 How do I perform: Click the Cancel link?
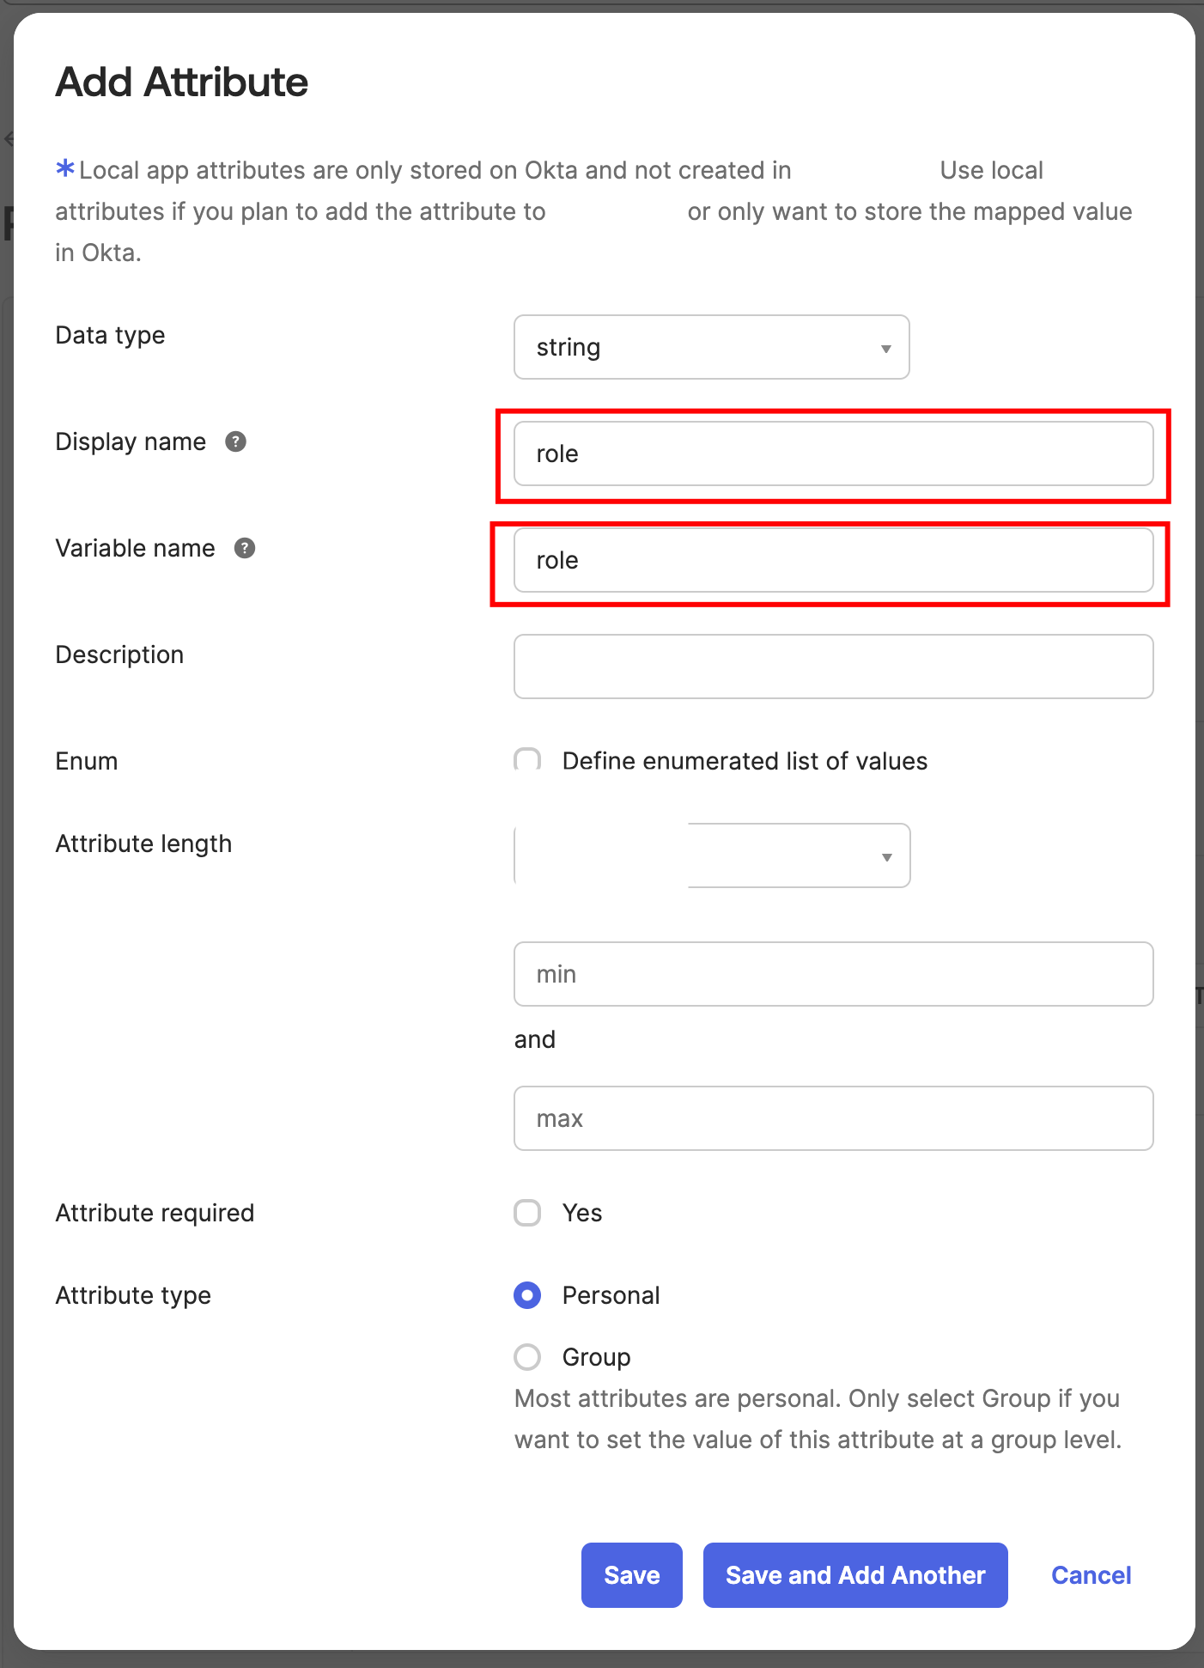(x=1091, y=1574)
